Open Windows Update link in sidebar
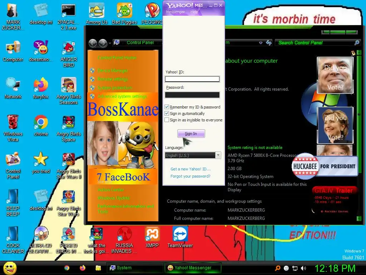This screenshot has height=275, width=366. [x=113, y=198]
